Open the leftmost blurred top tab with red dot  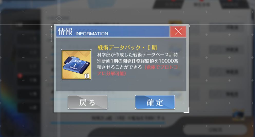(169, 4)
